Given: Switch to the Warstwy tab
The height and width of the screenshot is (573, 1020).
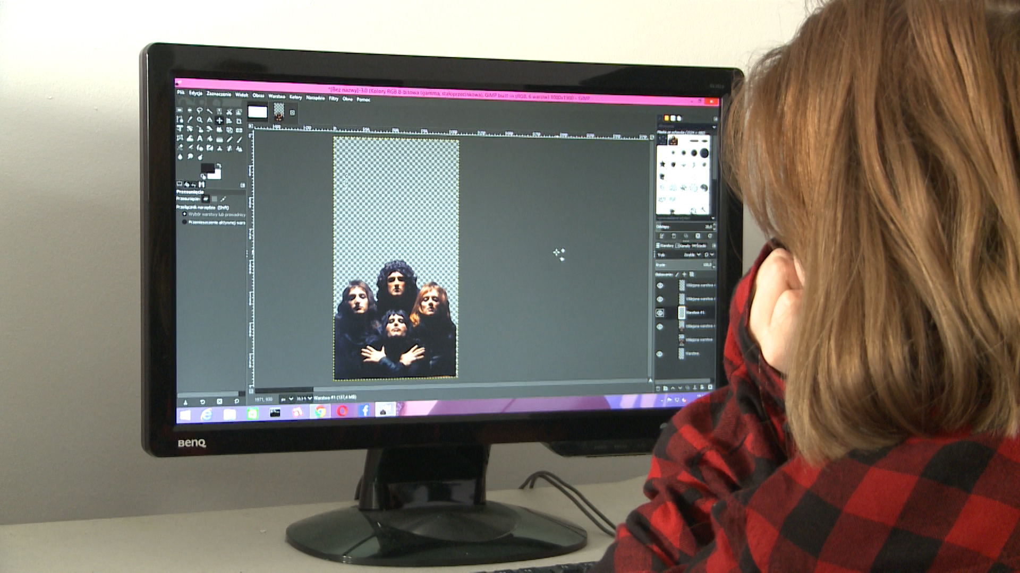Looking at the screenshot, I should (x=665, y=246).
